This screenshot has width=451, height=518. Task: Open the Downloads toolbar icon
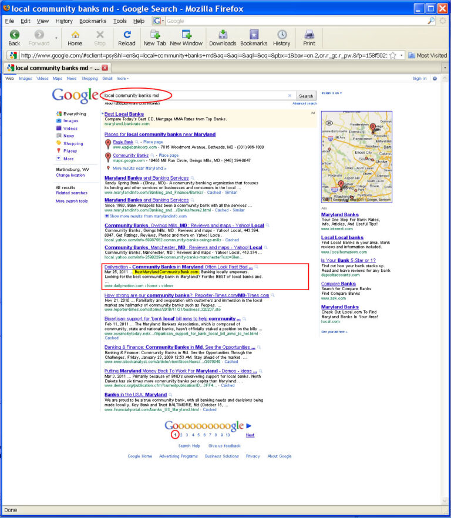click(x=223, y=34)
